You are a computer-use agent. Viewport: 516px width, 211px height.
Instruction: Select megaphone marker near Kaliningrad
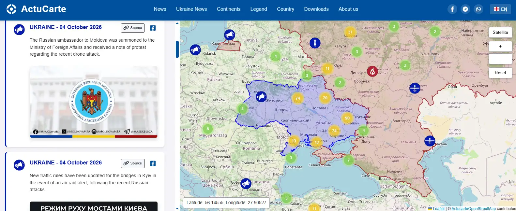(x=230, y=35)
